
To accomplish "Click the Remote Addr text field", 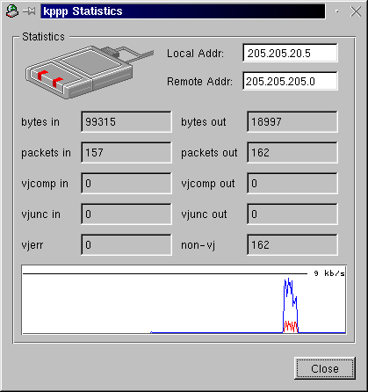I will tap(290, 81).
